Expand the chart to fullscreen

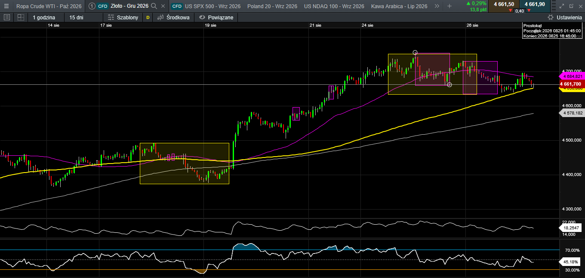(562, 6)
